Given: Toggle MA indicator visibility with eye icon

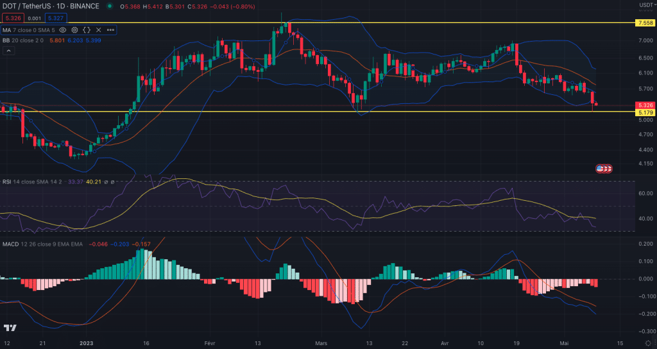Looking at the screenshot, I should tap(63, 30).
